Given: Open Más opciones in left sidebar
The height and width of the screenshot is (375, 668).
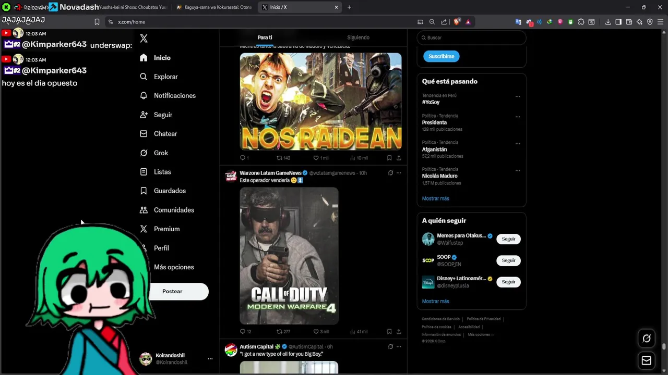Looking at the screenshot, I should pos(174,267).
